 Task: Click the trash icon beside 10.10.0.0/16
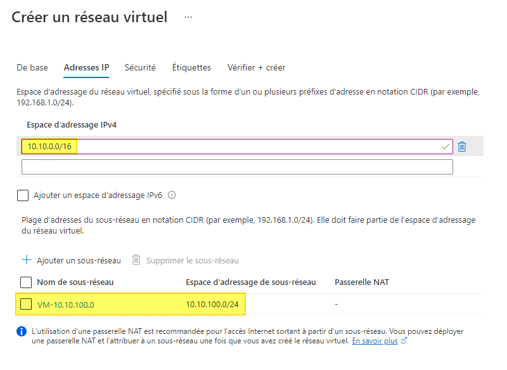[x=462, y=147]
